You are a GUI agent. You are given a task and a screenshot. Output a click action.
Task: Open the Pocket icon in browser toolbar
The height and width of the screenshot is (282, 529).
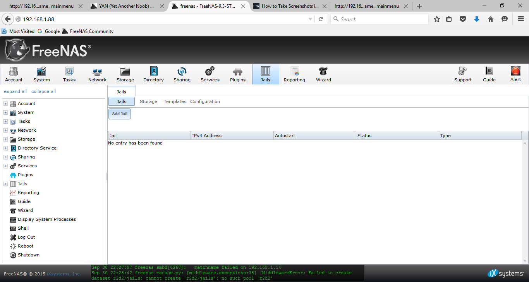[x=463, y=19]
